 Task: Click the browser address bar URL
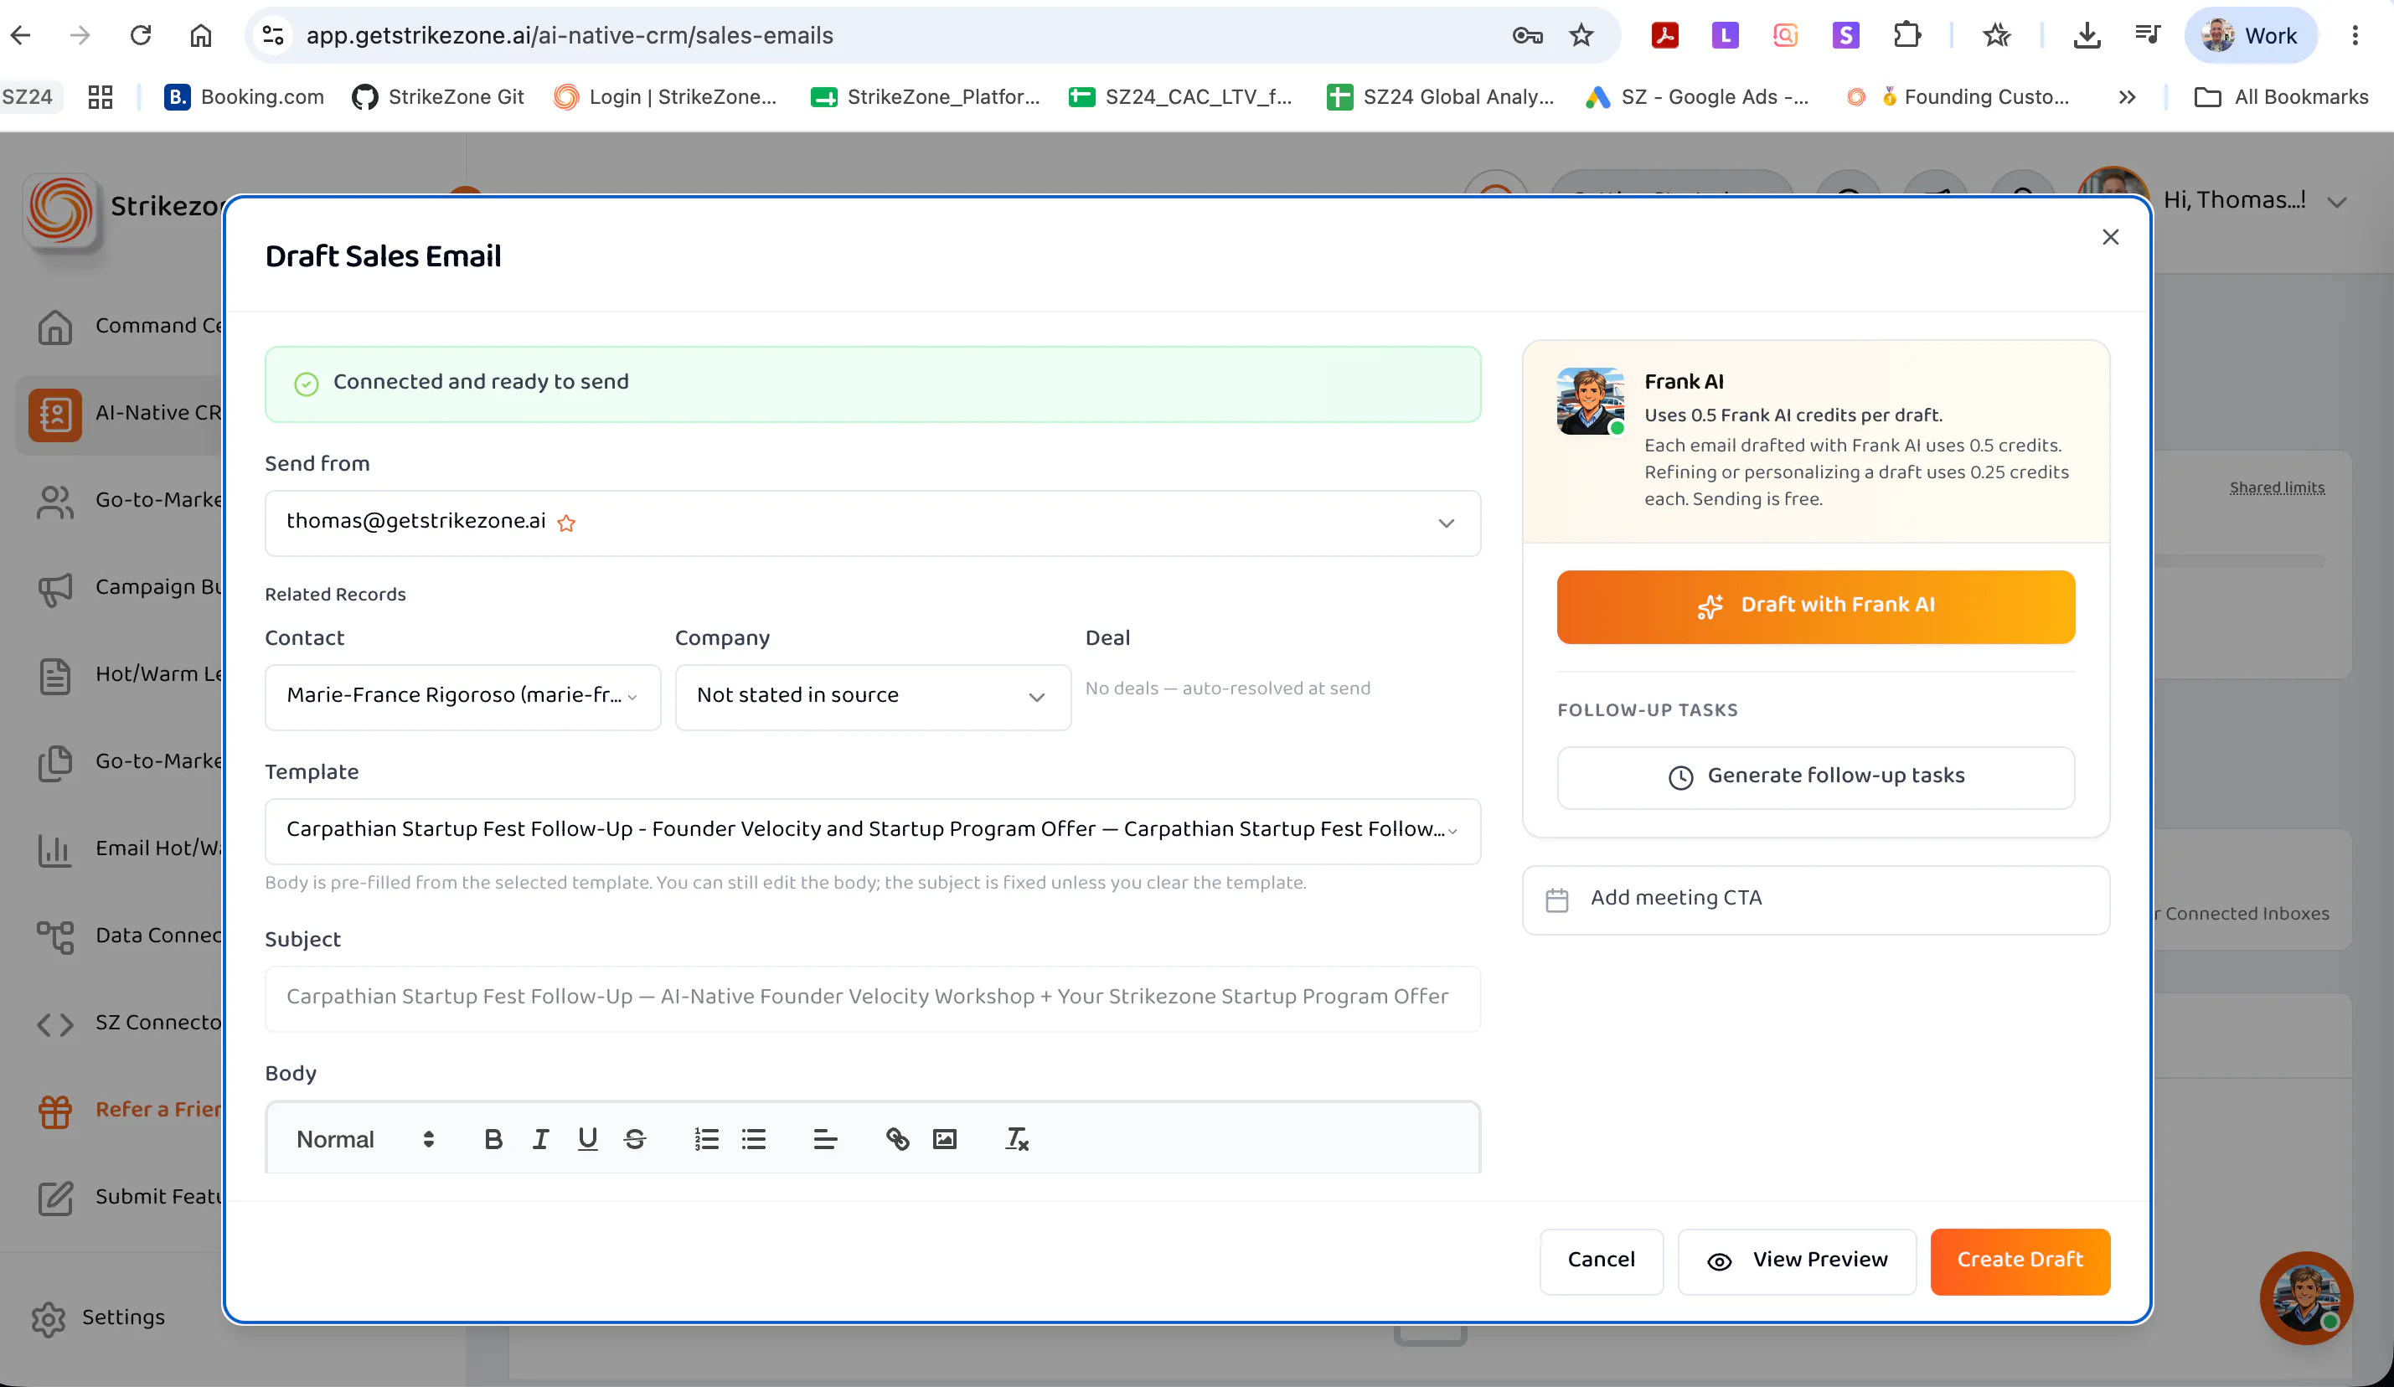[x=569, y=35]
